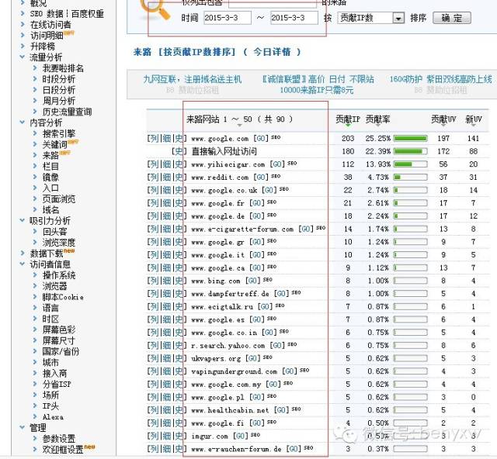This screenshot has height=459, width=497.
Task: Sort by 贡献UV column header
Action: tap(443, 119)
